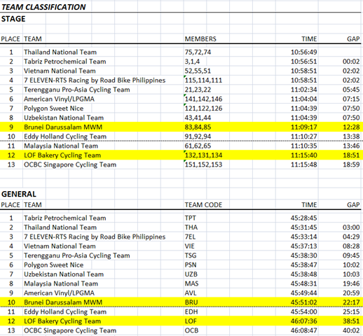
Task: Select the general time 45:31:45 cell
Action: (303, 227)
